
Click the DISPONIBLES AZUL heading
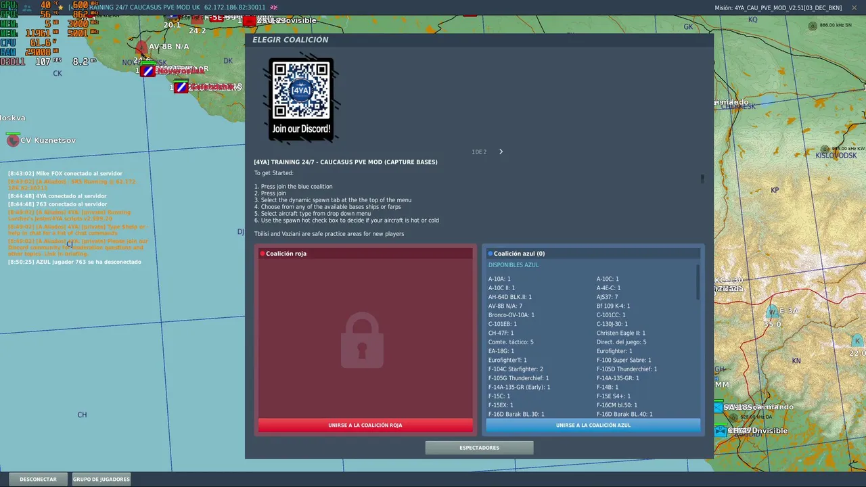tap(514, 265)
